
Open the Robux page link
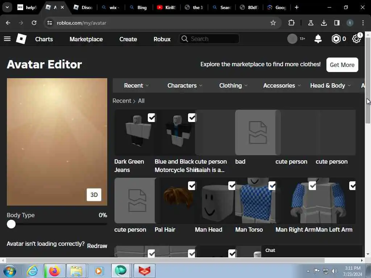coord(162,39)
